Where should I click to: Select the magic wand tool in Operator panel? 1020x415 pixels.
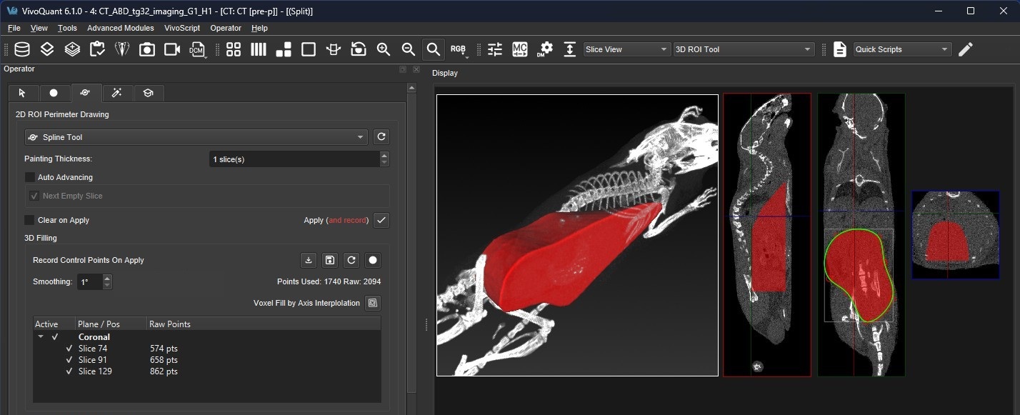[117, 93]
